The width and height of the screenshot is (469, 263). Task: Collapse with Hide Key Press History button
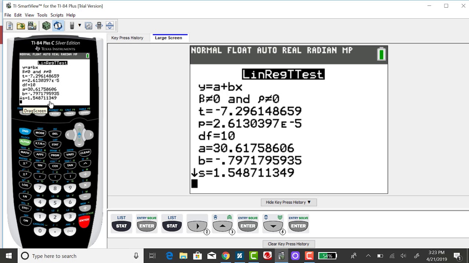coord(288,202)
